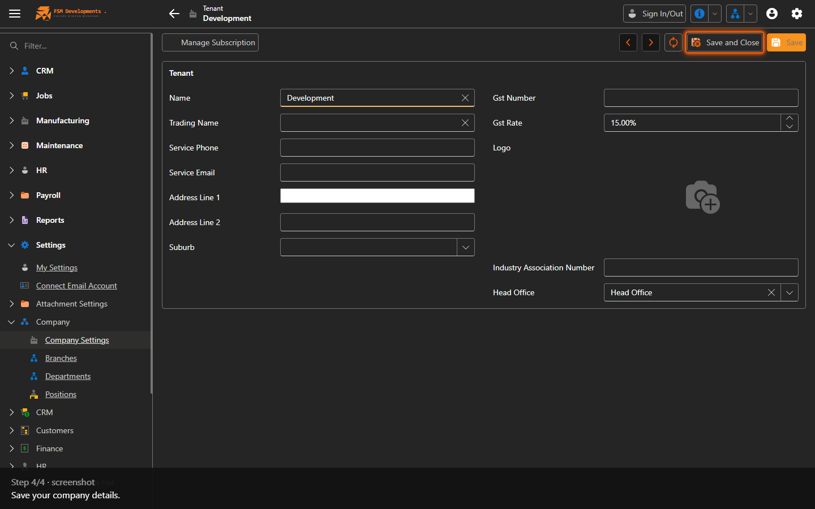Click the Payroll folder icon
The image size is (815, 509).
[x=25, y=195]
